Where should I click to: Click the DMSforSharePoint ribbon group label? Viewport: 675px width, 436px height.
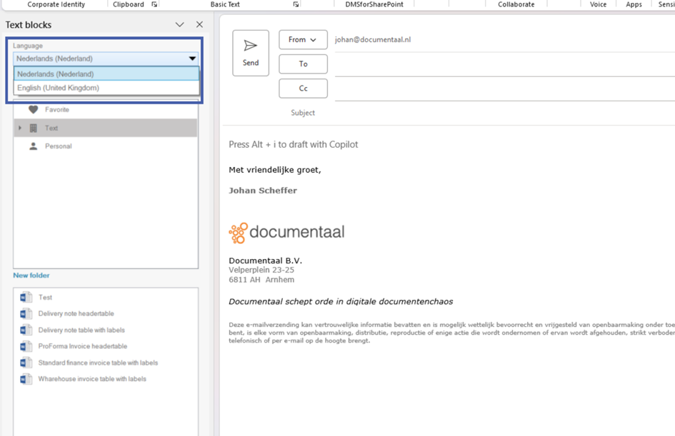(x=374, y=4)
